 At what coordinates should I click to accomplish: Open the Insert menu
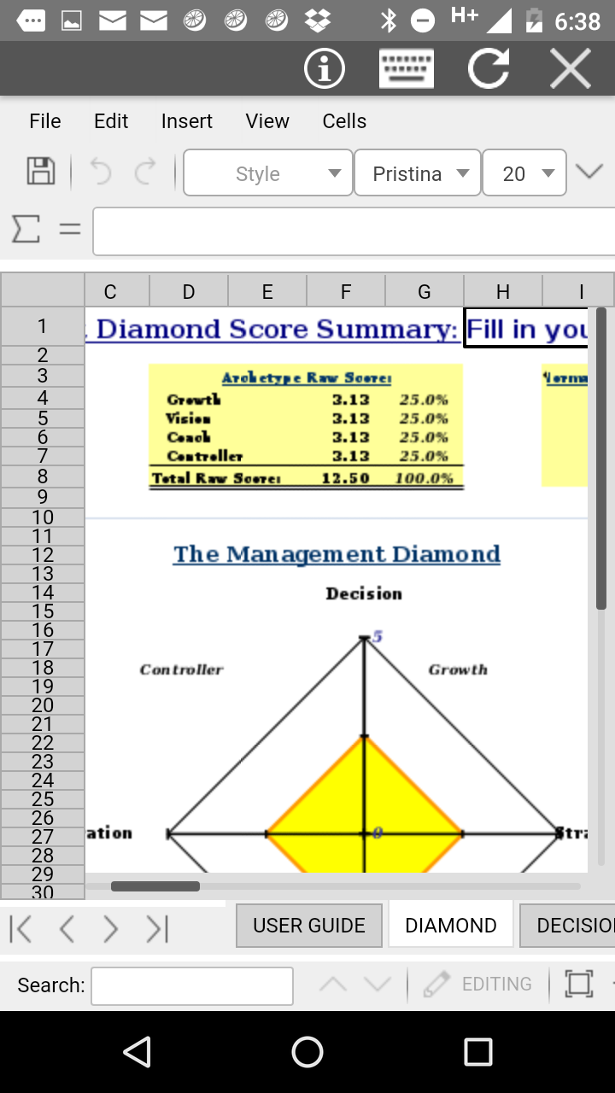(x=187, y=121)
